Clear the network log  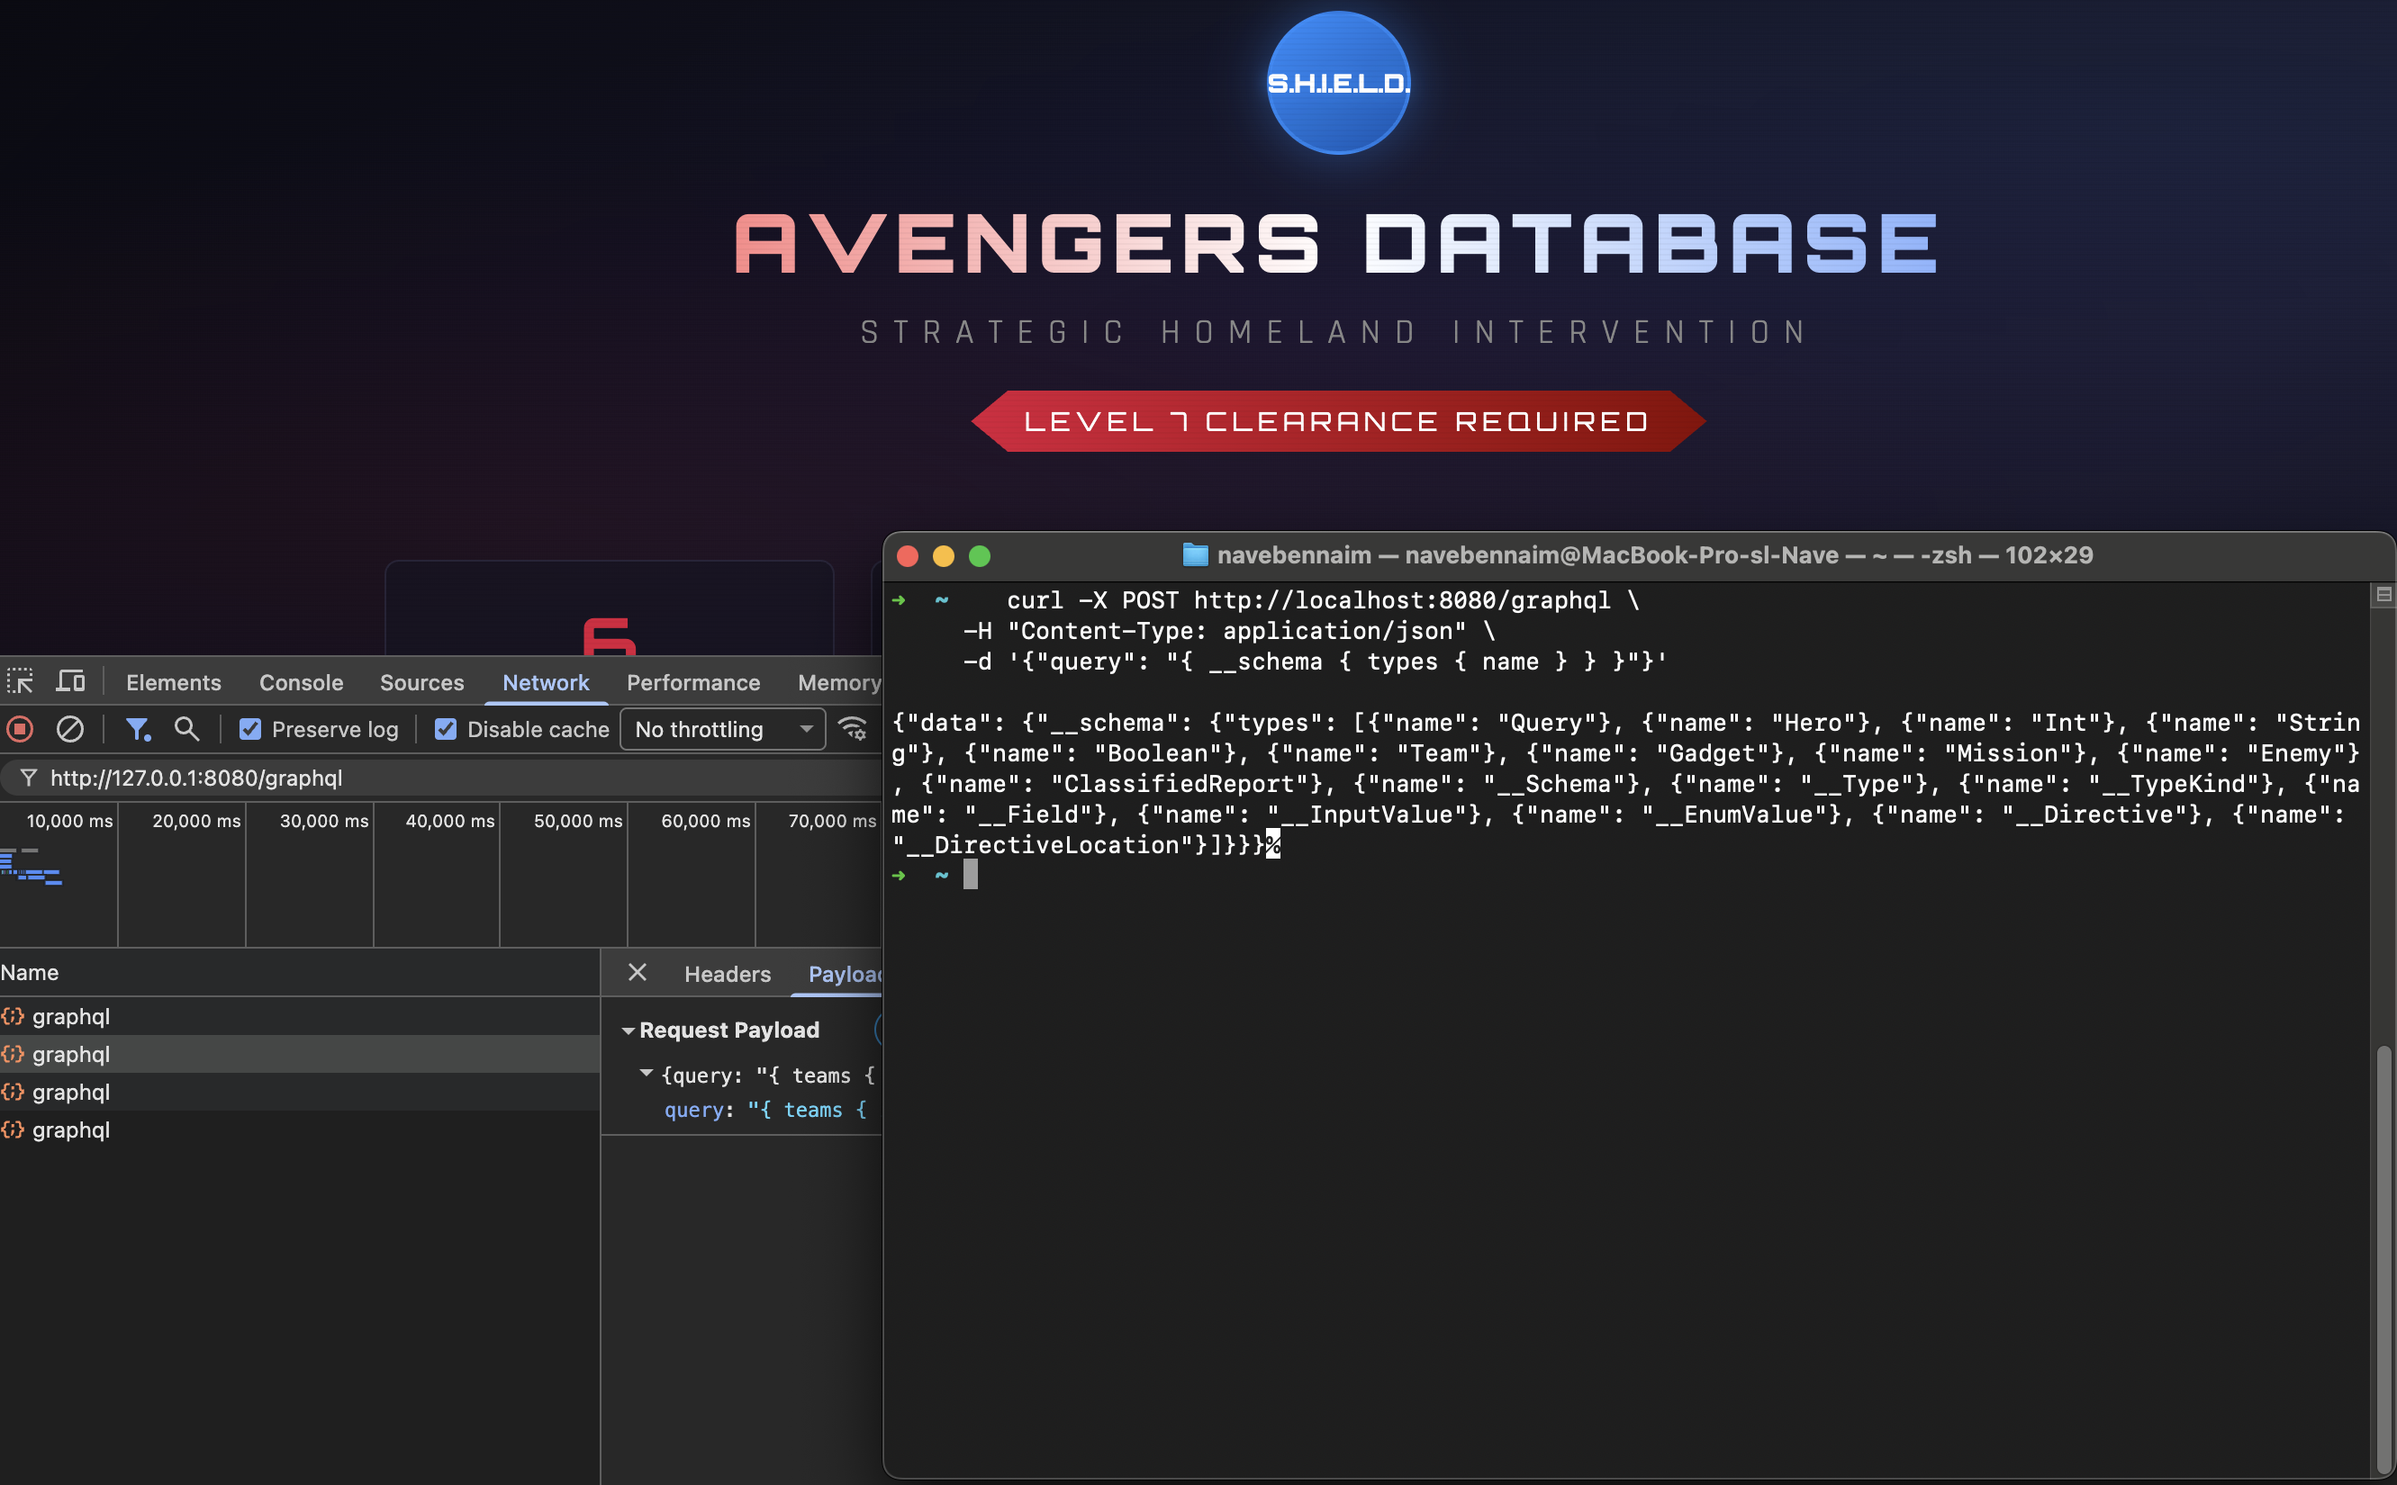pyautogui.click(x=69, y=729)
